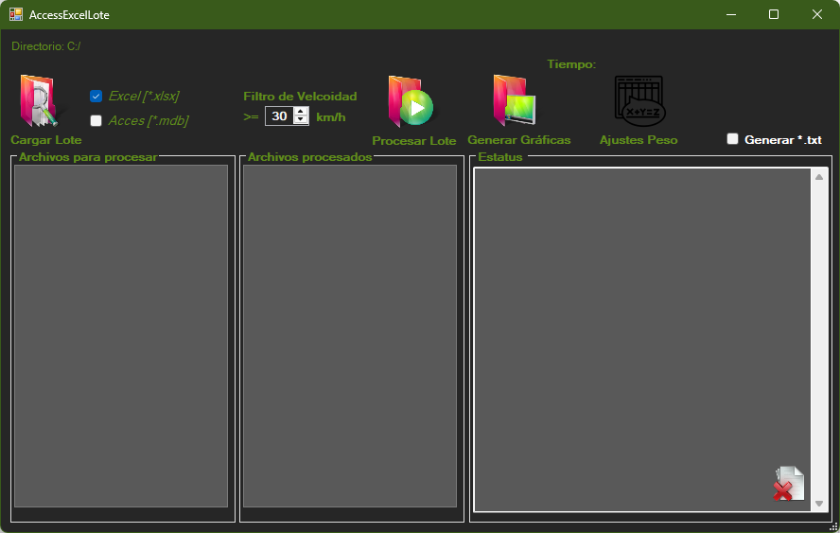Click the Estatus scrollbar up arrow
Screen dimensions: 840x533
819,177
